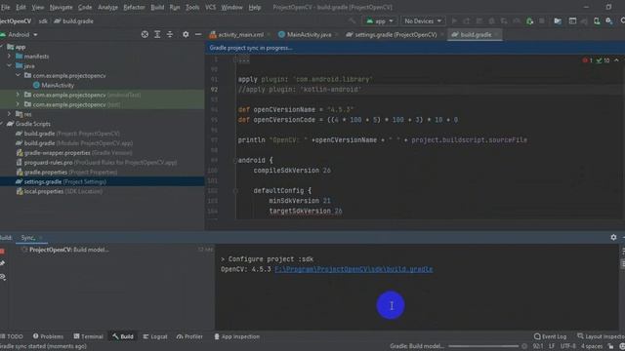This screenshot has width=625, height=351.
Task: Open the No Devices dropdown
Action: (x=423, y=20)
